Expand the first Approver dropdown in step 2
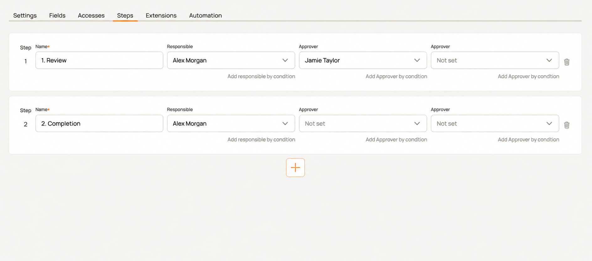The height and width of the screenshot is (261, 592). click(x=363, y=123)
